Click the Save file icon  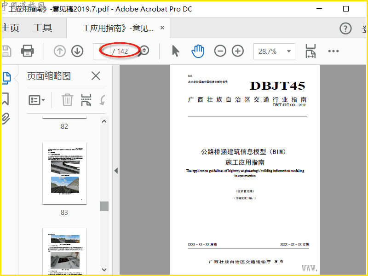[6, 51]
